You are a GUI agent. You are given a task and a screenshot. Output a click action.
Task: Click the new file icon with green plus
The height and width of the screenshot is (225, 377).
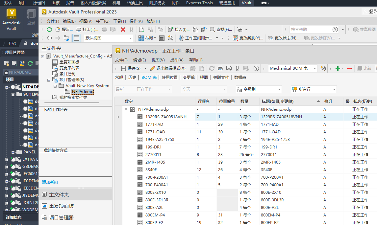(x=141, y=30)
